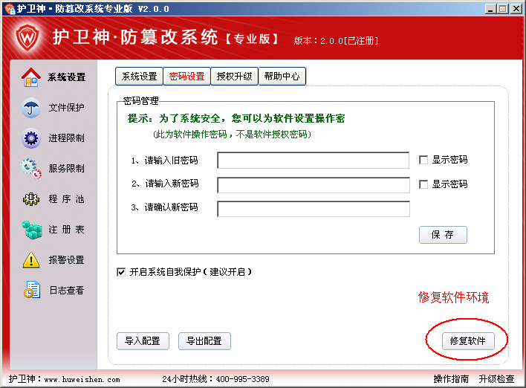This screenshot has height=388, width=526.
Task: Toggle 显示密码 for the new password
Action: click(423, 184)
